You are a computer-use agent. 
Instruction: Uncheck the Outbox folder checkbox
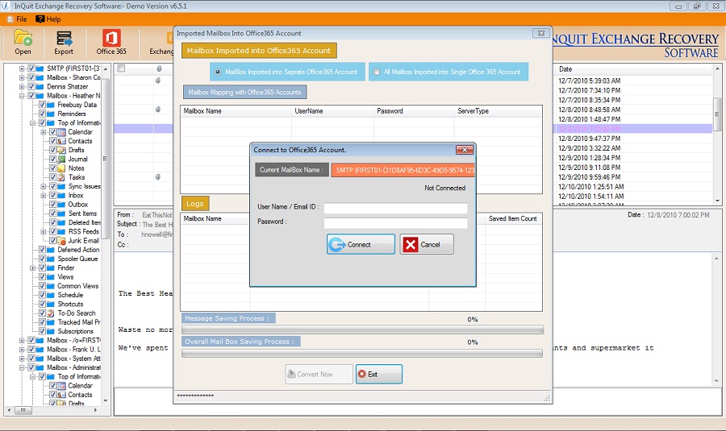[52, 205]
